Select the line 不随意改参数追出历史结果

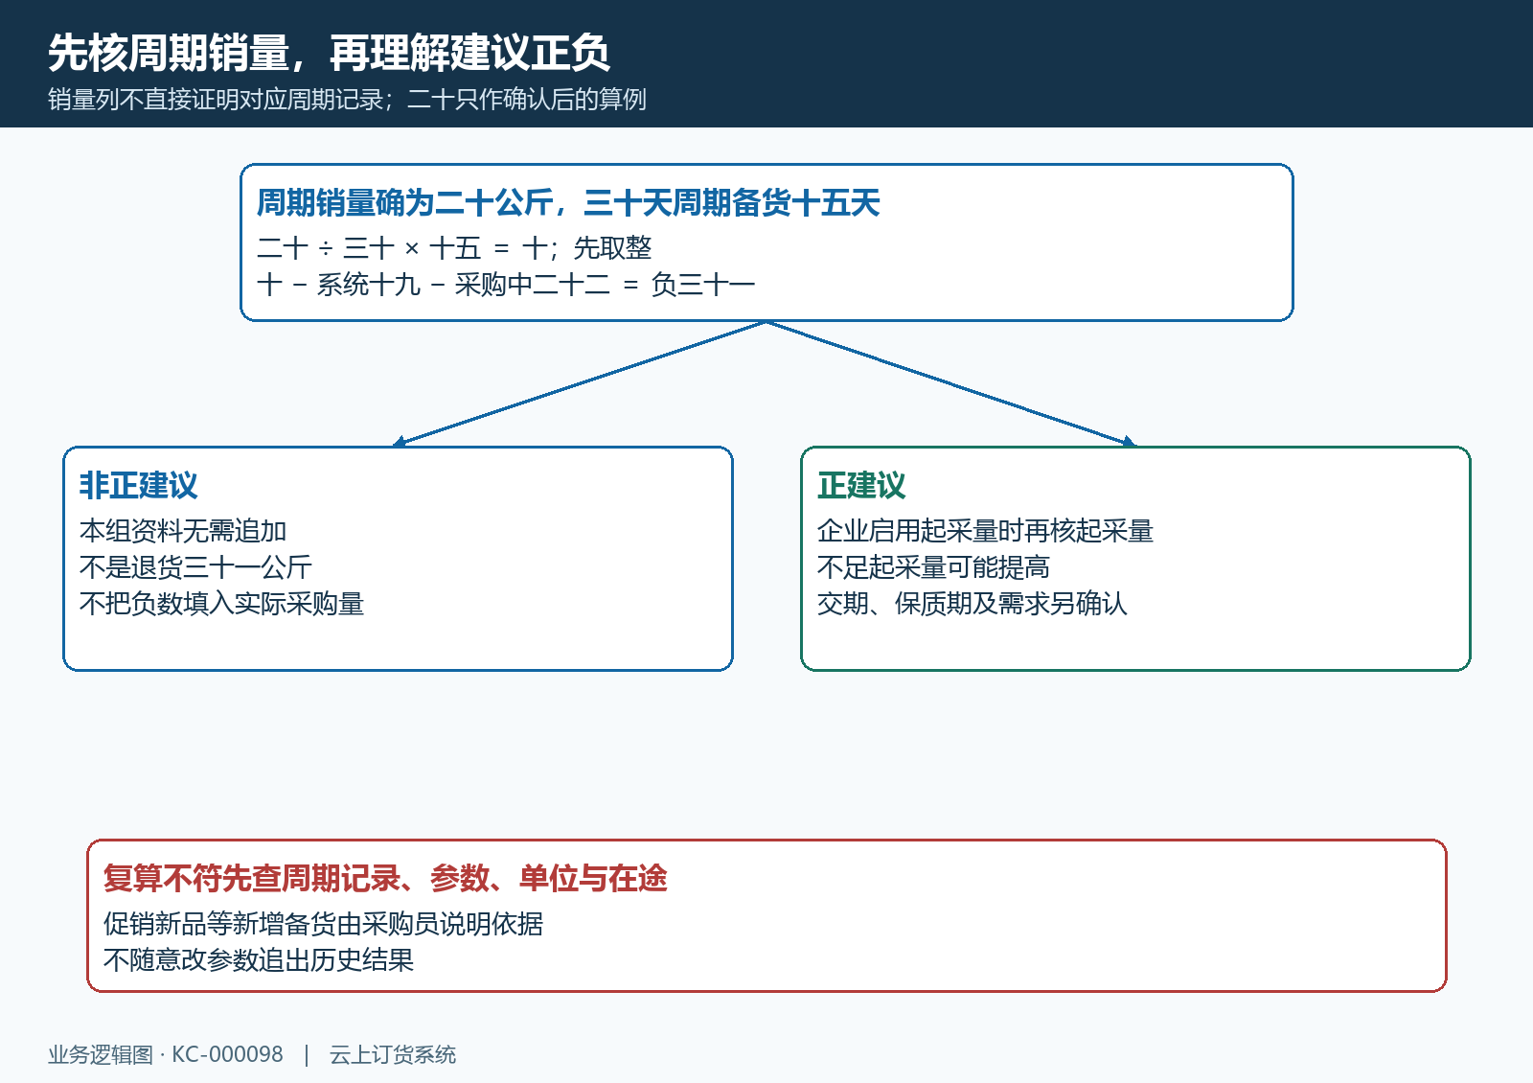pyautogui.click(x=259, y=960)
